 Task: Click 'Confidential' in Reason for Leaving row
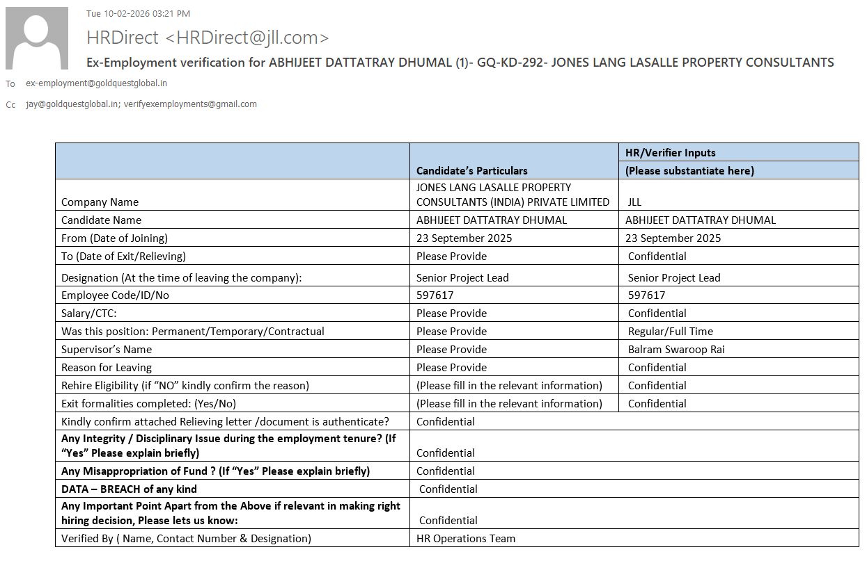pyautogui.click(x=657, y=368)
